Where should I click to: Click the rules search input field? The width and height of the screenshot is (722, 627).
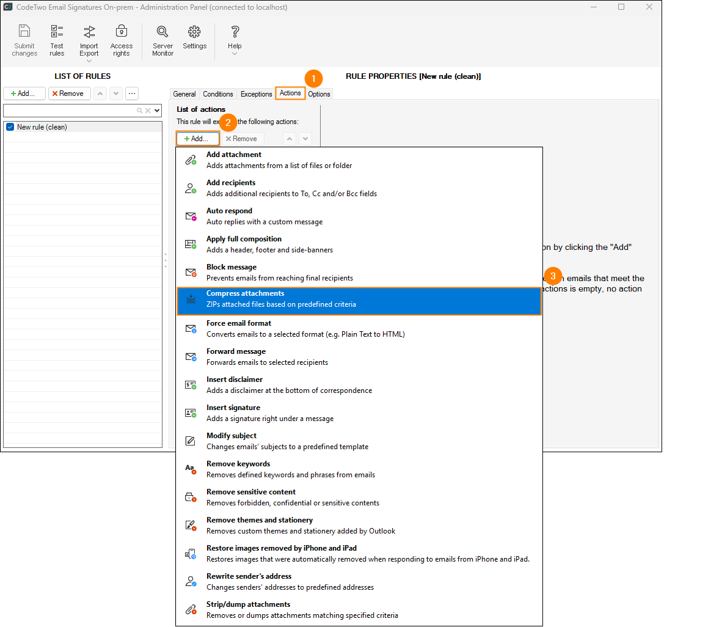click(68, 111)
